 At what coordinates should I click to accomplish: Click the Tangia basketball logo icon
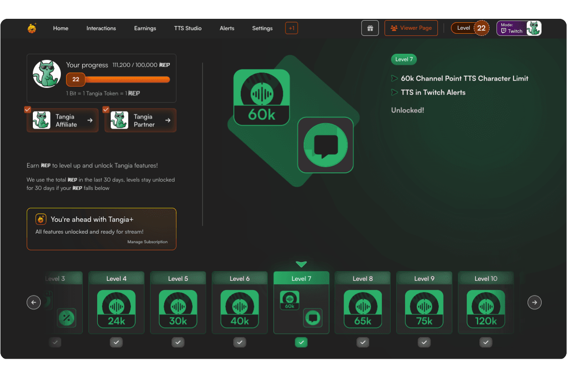pyautogui.click(x=32, y=28)
